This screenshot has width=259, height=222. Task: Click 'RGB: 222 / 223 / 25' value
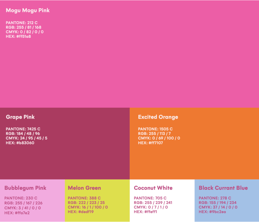pos(86,203)
